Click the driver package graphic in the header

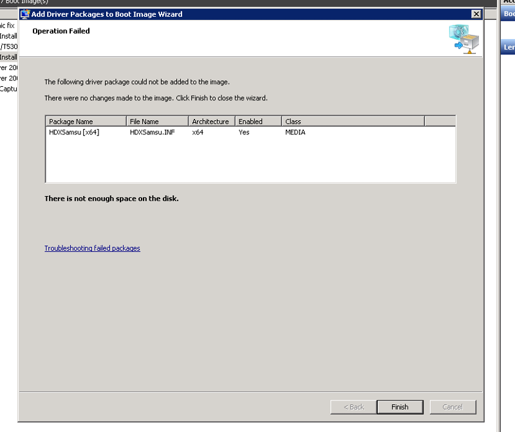click(464, 39)
